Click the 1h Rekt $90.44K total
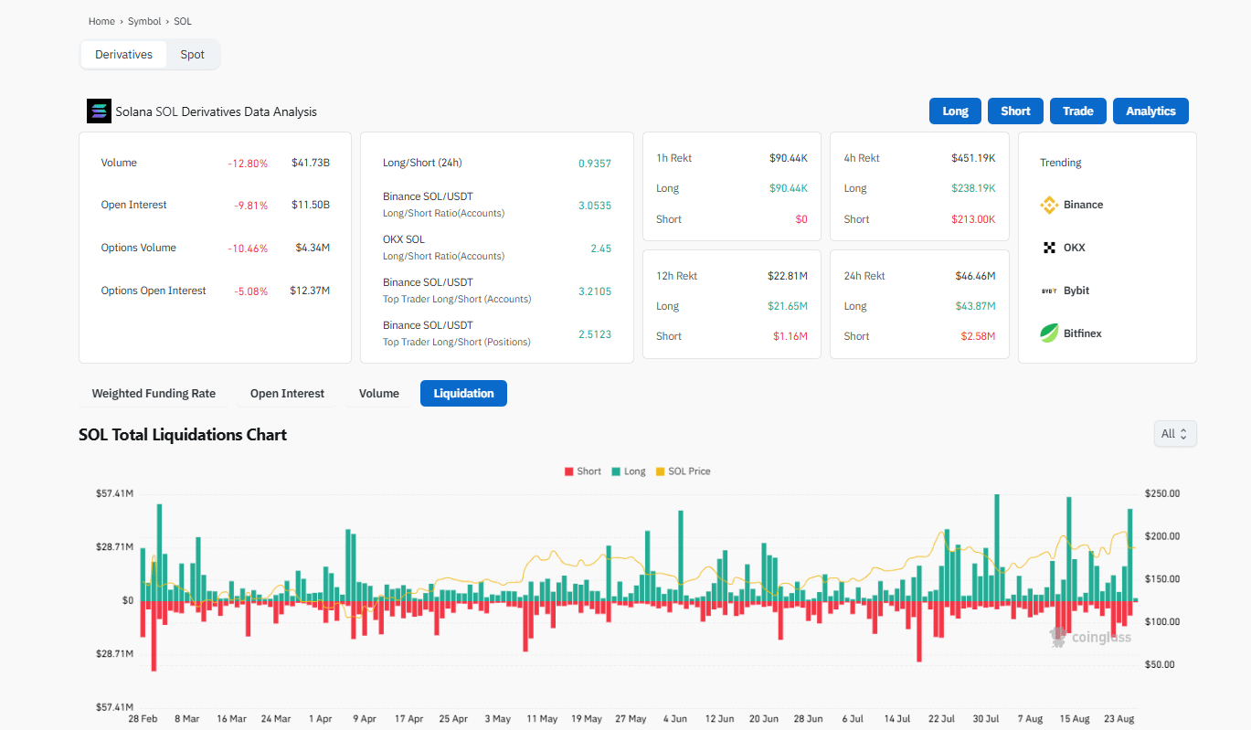Viewport: 1251px width, 730px height. click(789, 158)
